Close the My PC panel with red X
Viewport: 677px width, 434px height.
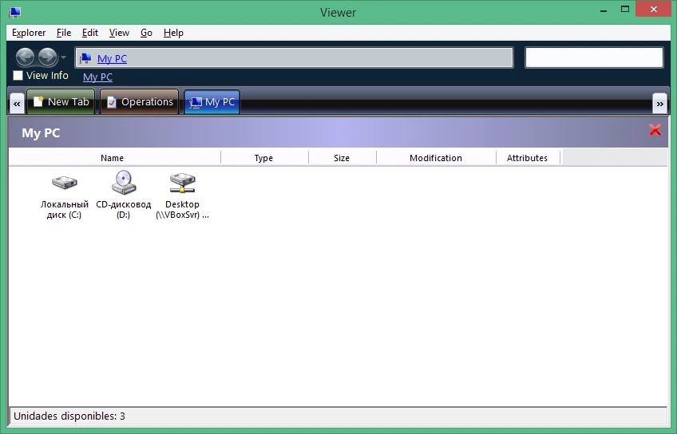pos(655,130)
